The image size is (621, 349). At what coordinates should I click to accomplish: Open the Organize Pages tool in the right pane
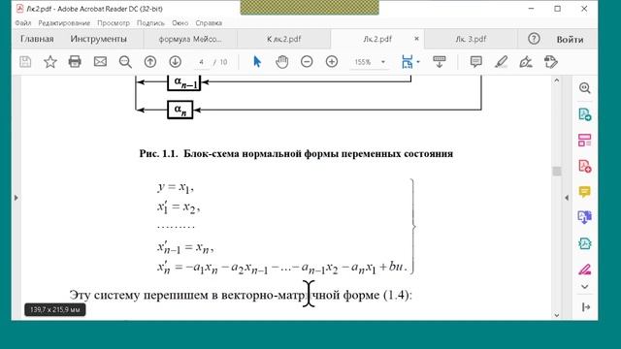(x=584, y=140)
